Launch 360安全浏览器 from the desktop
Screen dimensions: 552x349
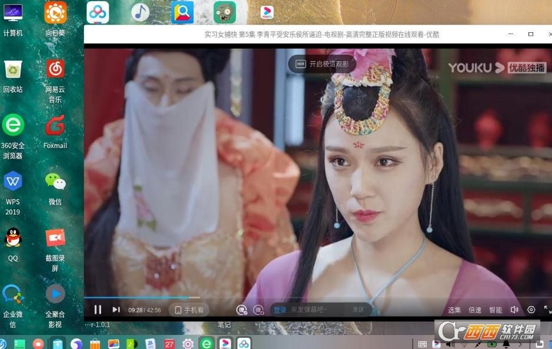[13, 136]
